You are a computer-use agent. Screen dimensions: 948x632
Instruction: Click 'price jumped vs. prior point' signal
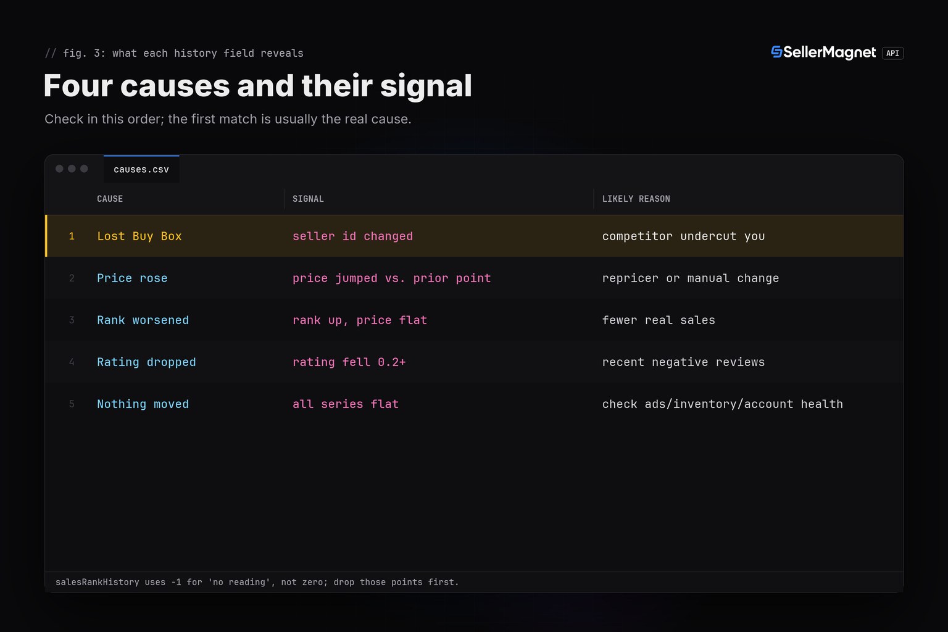pos(392,278)
